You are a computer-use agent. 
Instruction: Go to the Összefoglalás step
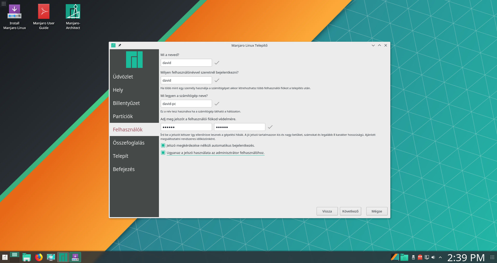pos(134,143)
